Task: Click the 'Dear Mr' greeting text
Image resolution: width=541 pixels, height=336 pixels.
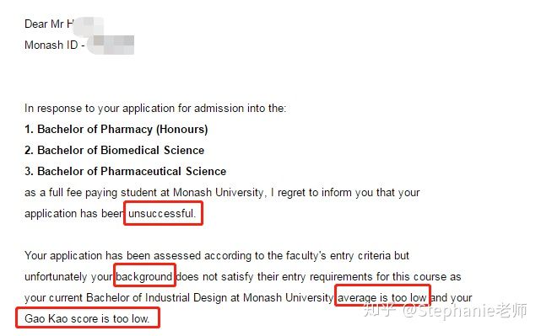Action: [x=44, y=24]
